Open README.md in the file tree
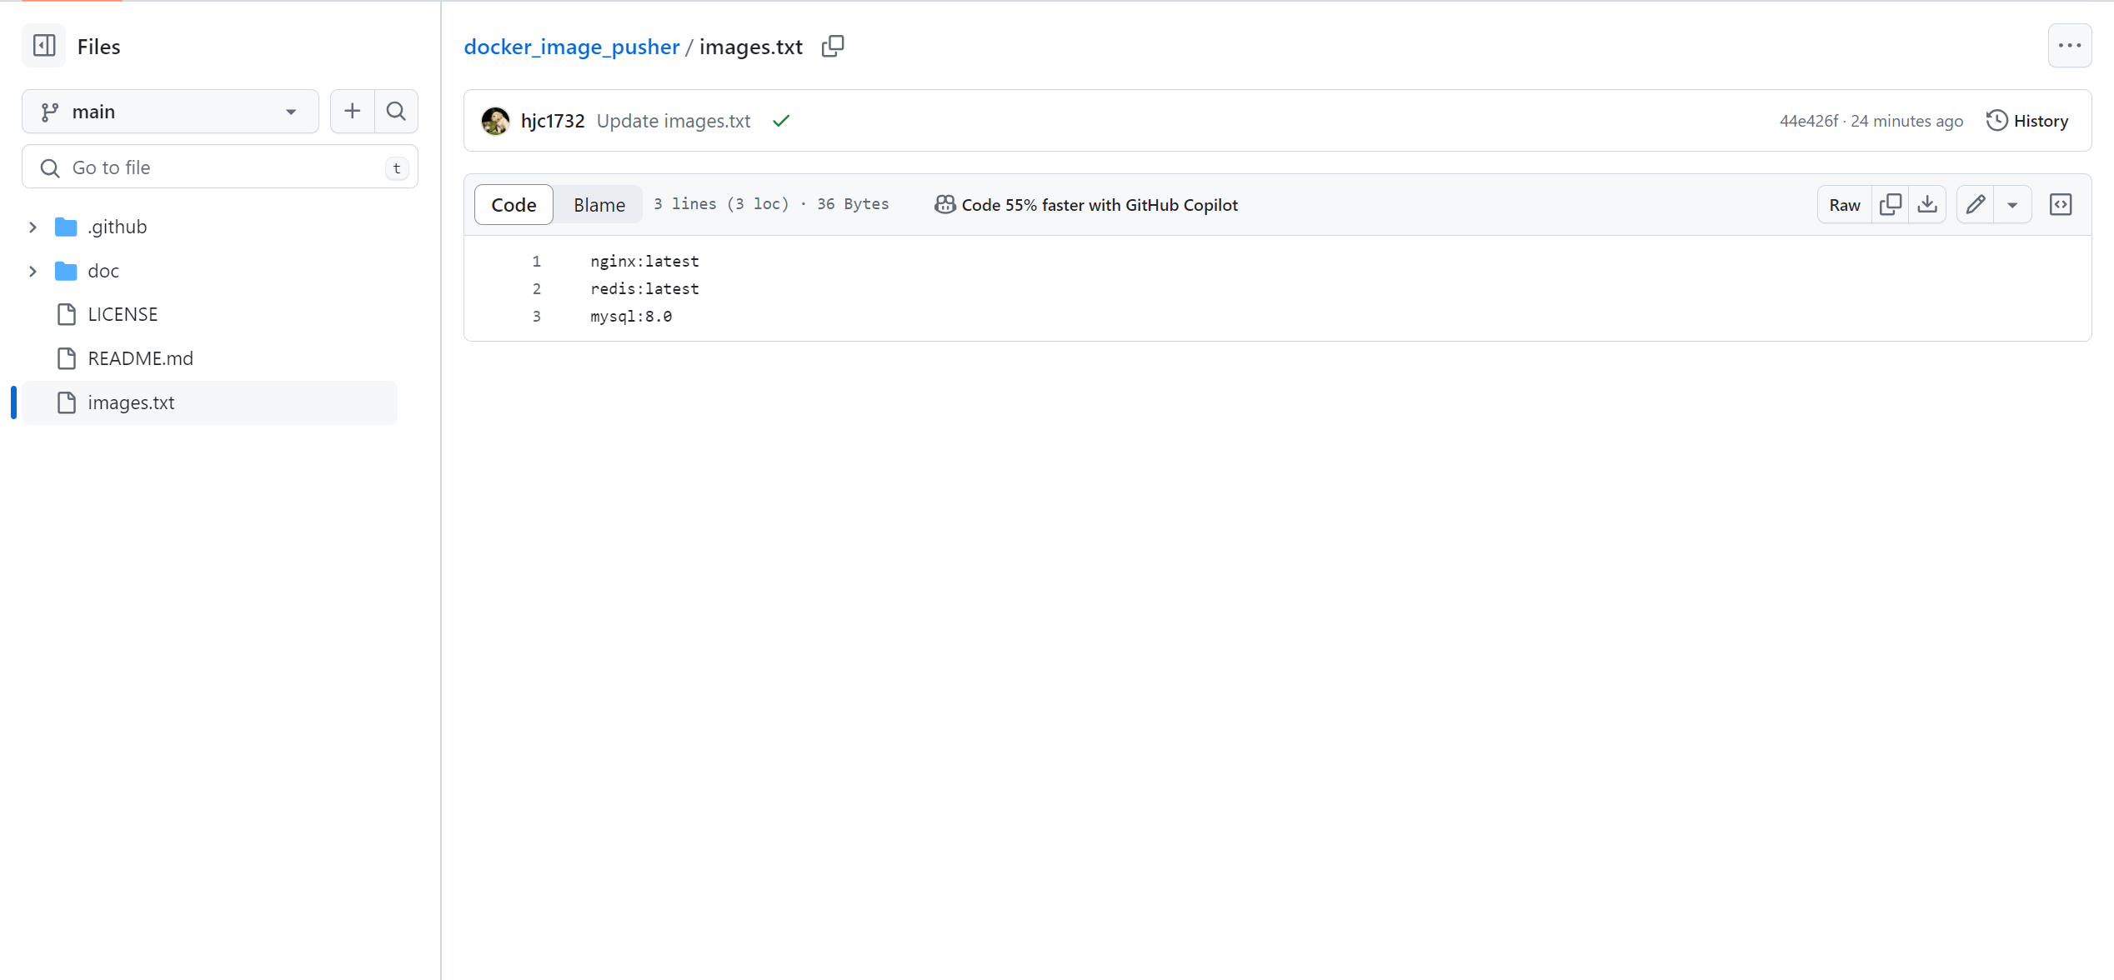The width and height of the screenshot is (2114, 980). pyautogui.click(x=140, y=358)
